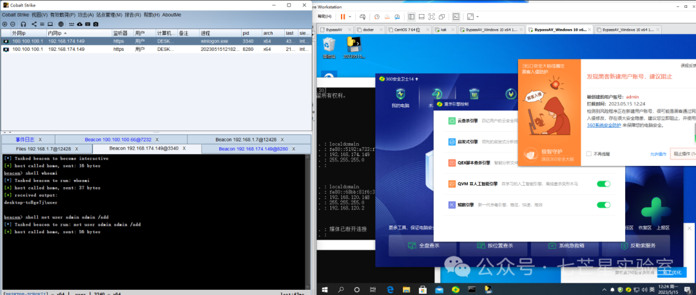Click 允许操作 link in the 360 alert

[658, 154]
